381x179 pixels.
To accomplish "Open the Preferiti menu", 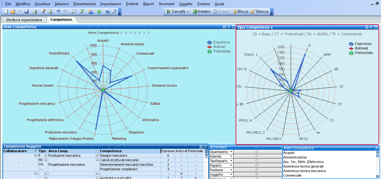I will (x=132, y=4).
